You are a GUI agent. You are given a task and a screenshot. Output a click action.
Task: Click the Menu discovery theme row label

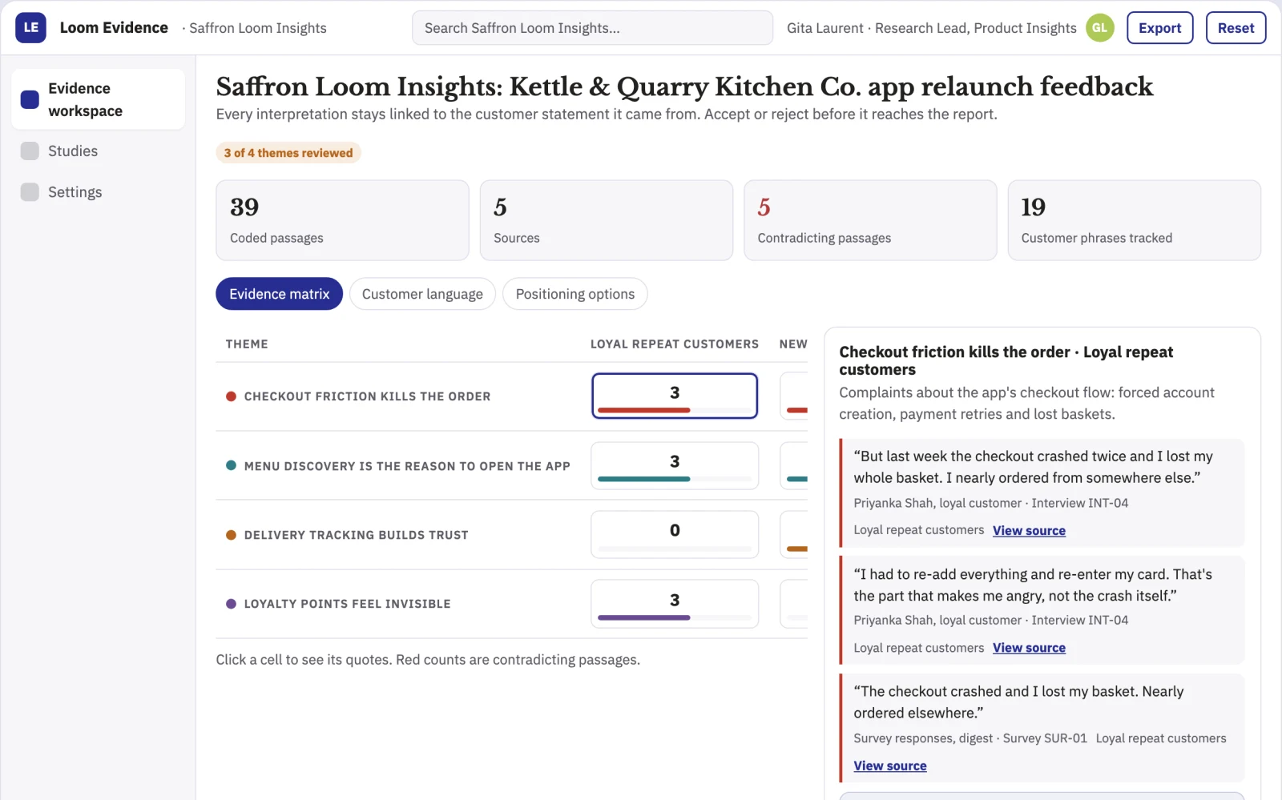pos(407,466)
